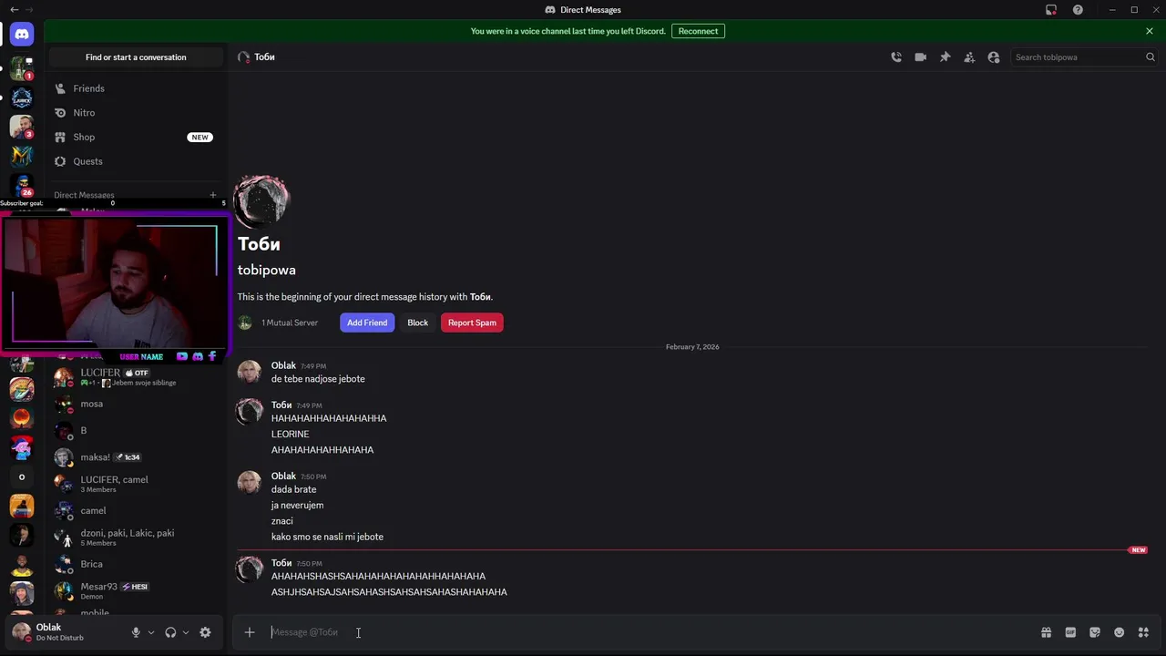
Task: Toggle headphones deafen
Action: (170, 632)
